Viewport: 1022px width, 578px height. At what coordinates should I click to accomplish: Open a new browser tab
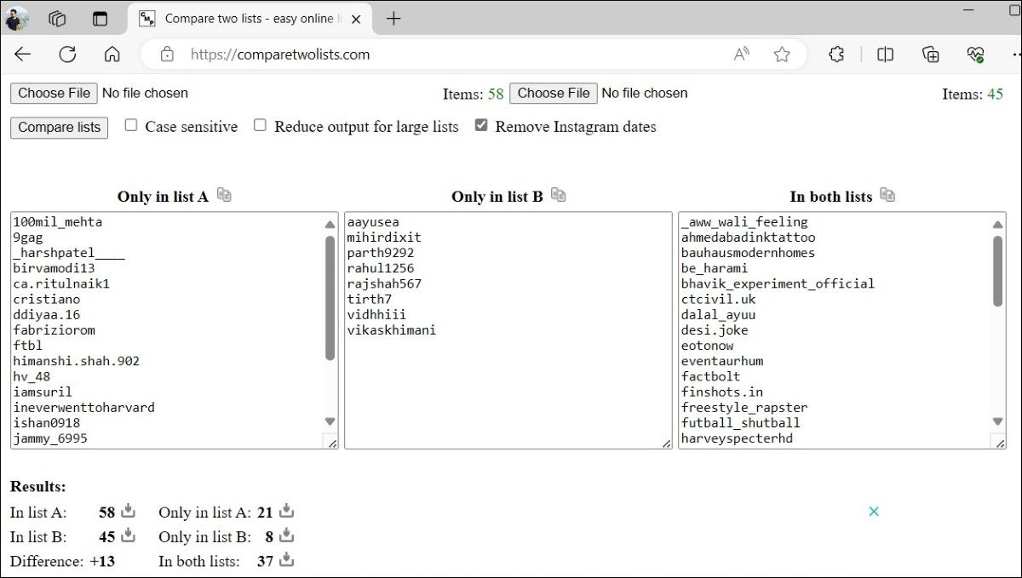coord(393,19)
